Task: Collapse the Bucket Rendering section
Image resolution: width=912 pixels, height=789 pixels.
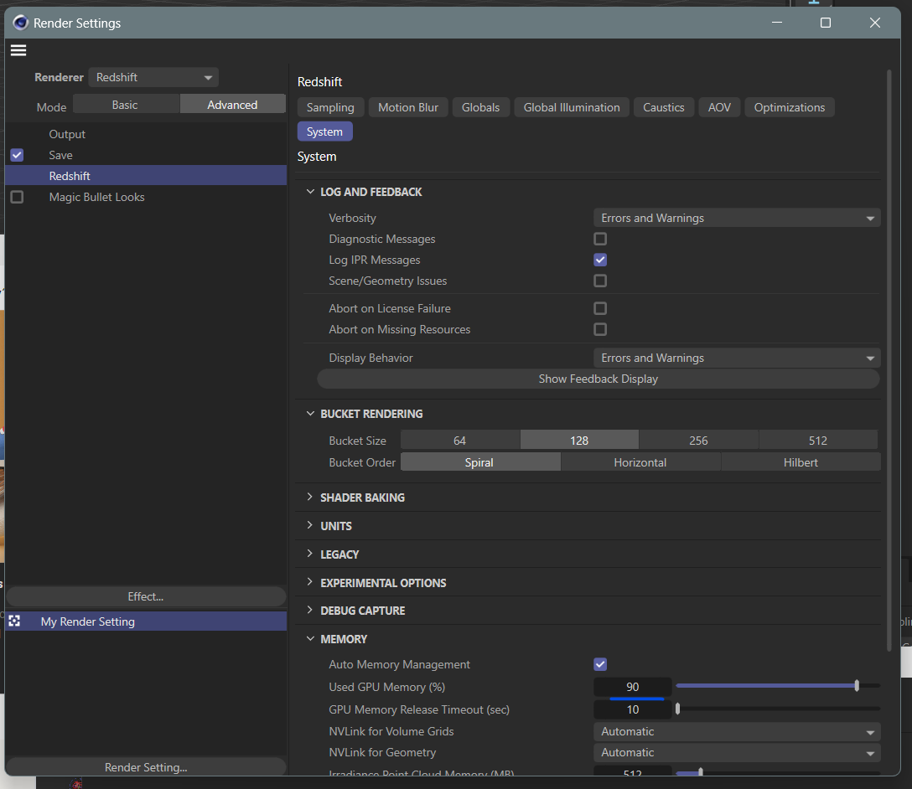Action: pos(310,413)
